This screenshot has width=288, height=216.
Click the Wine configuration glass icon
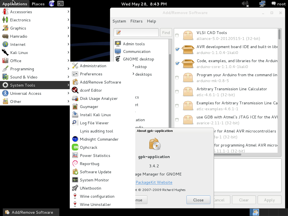[x=75, y=196]
